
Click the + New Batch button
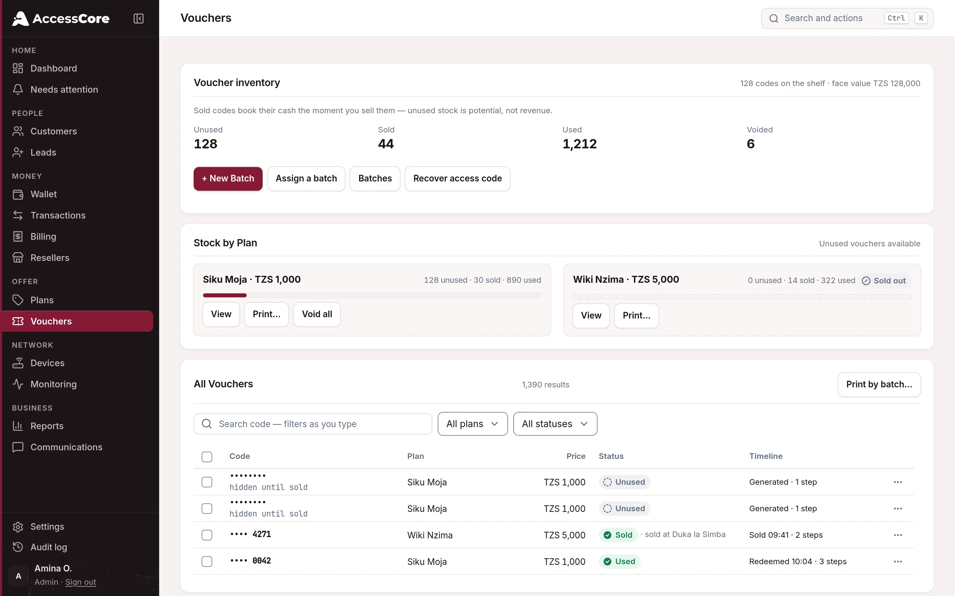click(x=228, y=178)
